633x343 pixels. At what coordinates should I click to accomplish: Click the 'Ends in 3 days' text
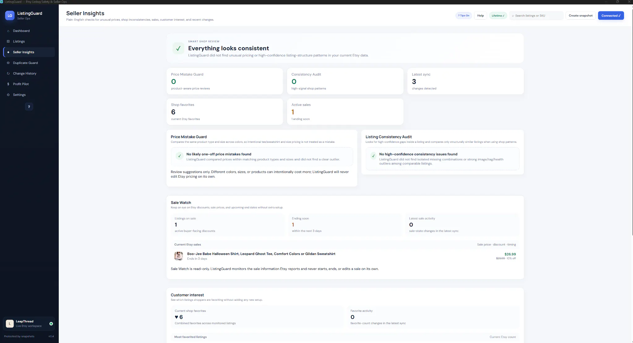click(x=197, y=259)
